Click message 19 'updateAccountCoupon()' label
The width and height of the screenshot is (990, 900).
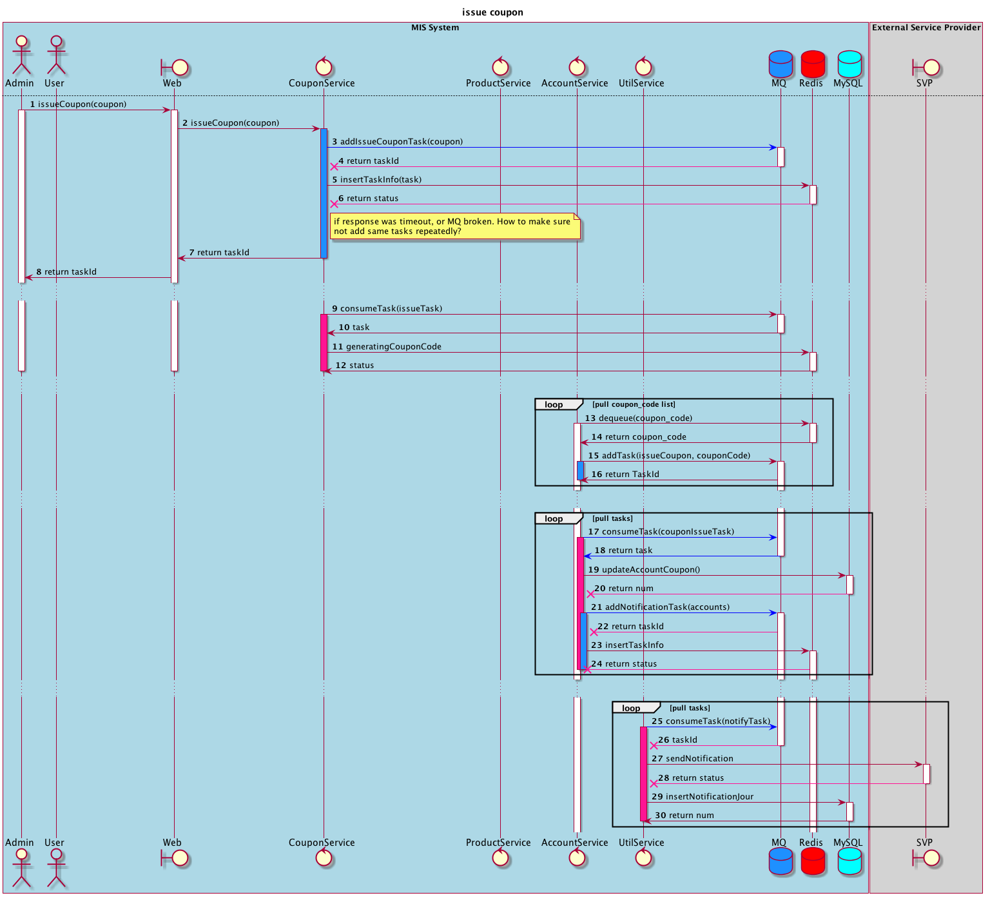(650, 570)
